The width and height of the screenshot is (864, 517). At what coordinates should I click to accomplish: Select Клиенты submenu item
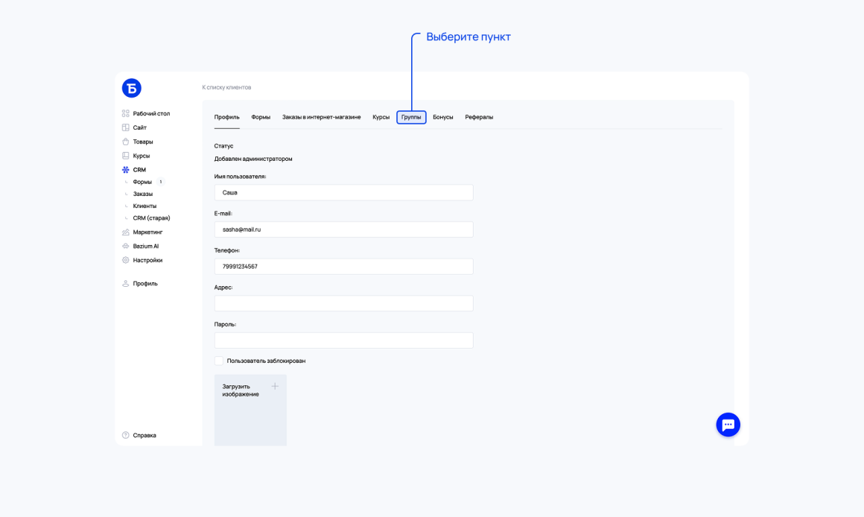tap(144, 206)
